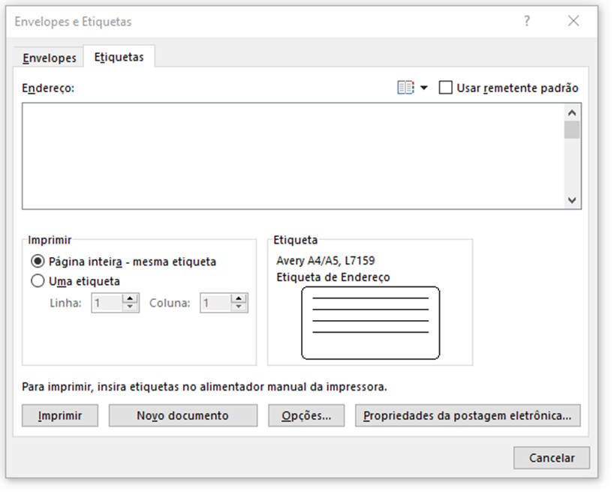
Task: Increase the Coluna spinner value
Action: (x=239, y=298)
